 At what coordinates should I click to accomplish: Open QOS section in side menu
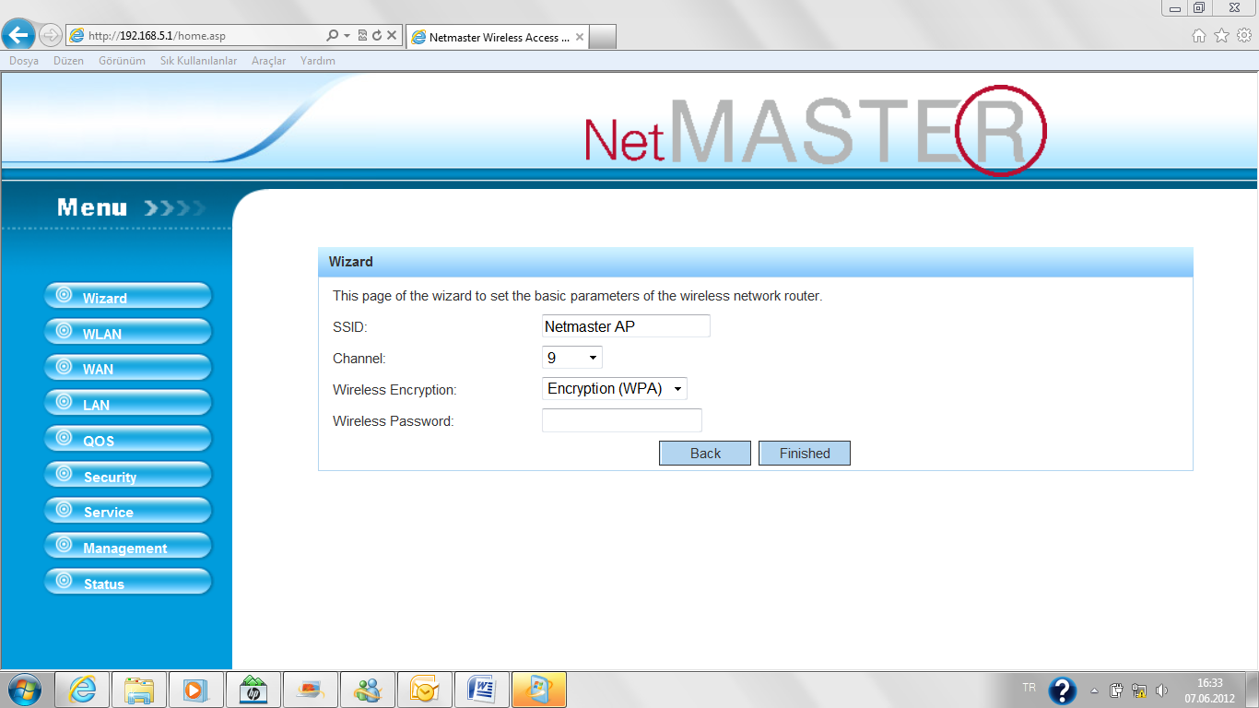point(128,440)
